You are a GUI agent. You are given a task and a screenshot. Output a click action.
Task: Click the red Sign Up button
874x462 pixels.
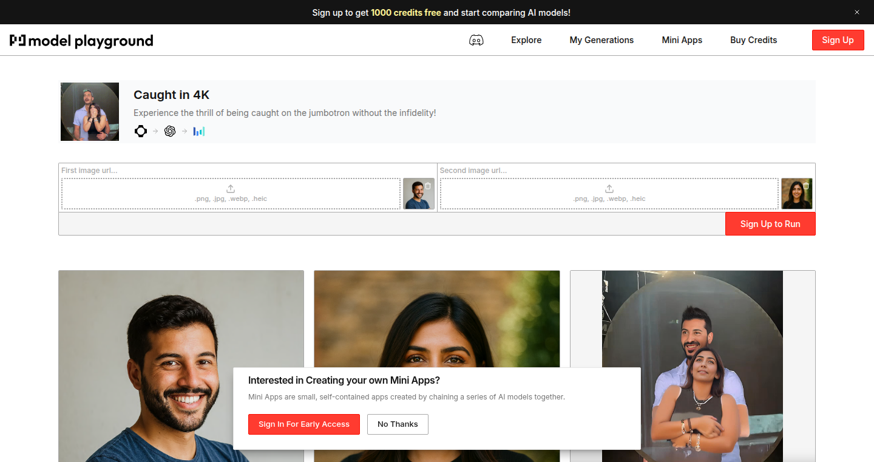point(838,40)
